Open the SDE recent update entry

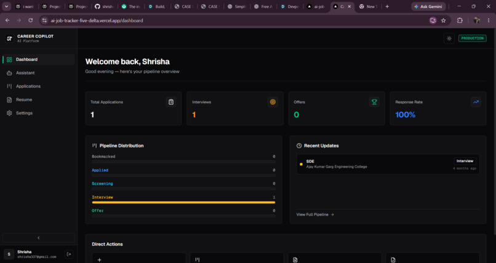[x=388, y=164]
